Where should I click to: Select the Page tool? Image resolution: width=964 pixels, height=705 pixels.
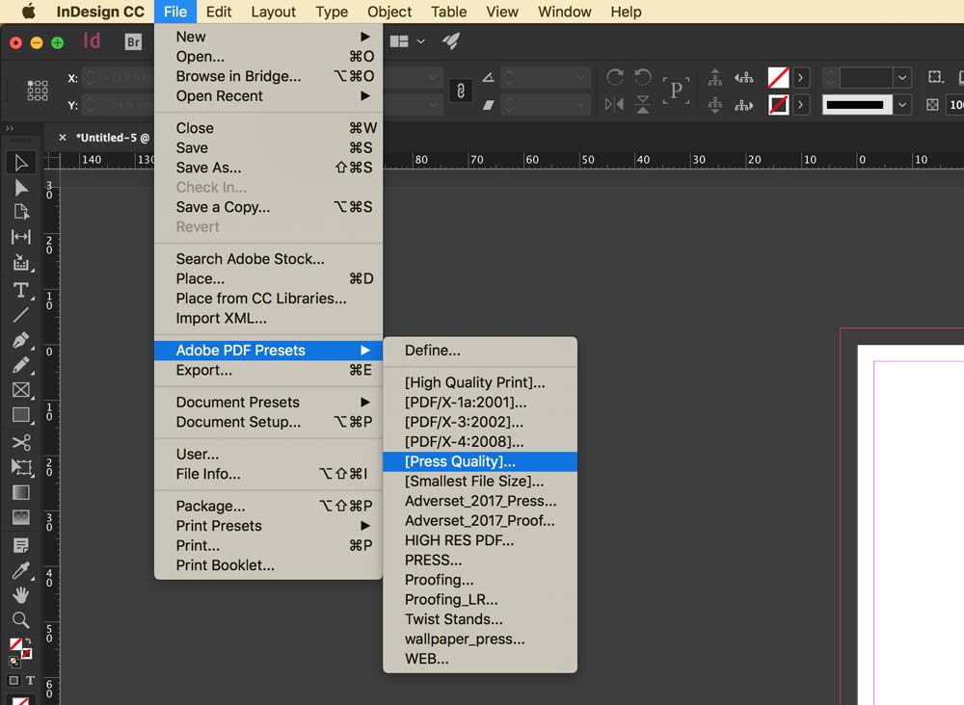(x=21, y=212)
